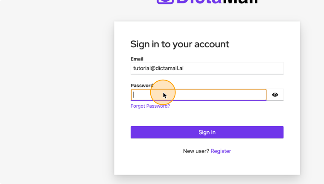Click the Email field label
324x184 pixels.
137,59
